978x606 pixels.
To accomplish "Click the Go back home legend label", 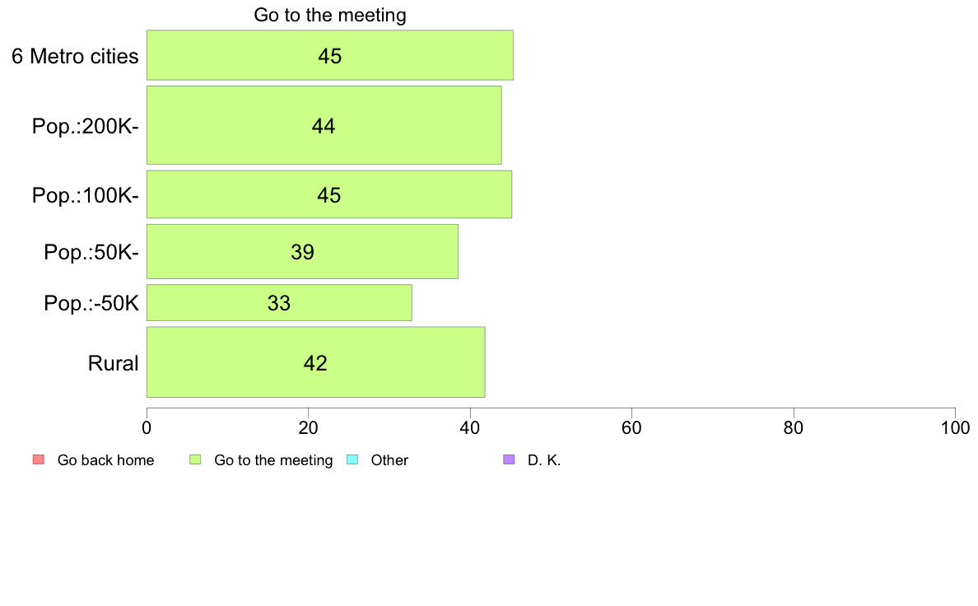I will click(105, 460).
